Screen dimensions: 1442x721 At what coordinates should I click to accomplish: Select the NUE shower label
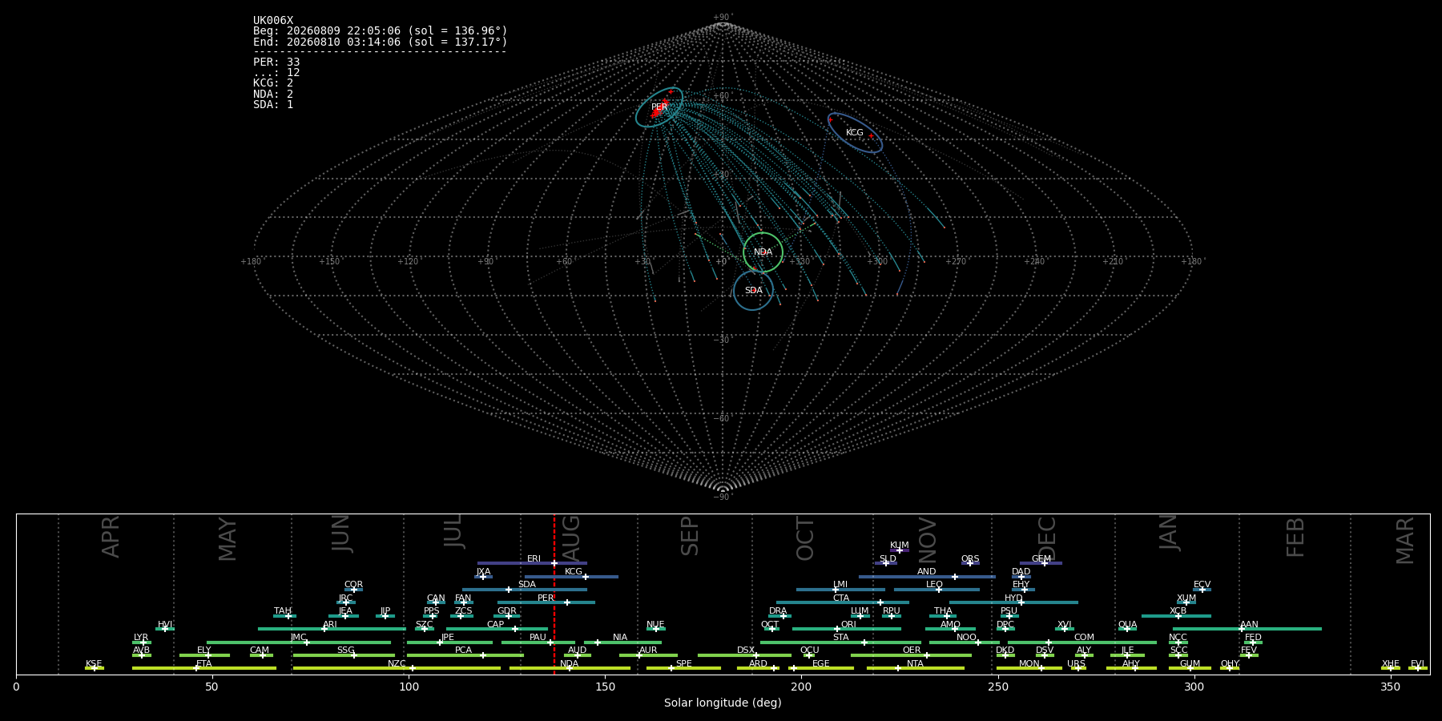click(655, 625)
